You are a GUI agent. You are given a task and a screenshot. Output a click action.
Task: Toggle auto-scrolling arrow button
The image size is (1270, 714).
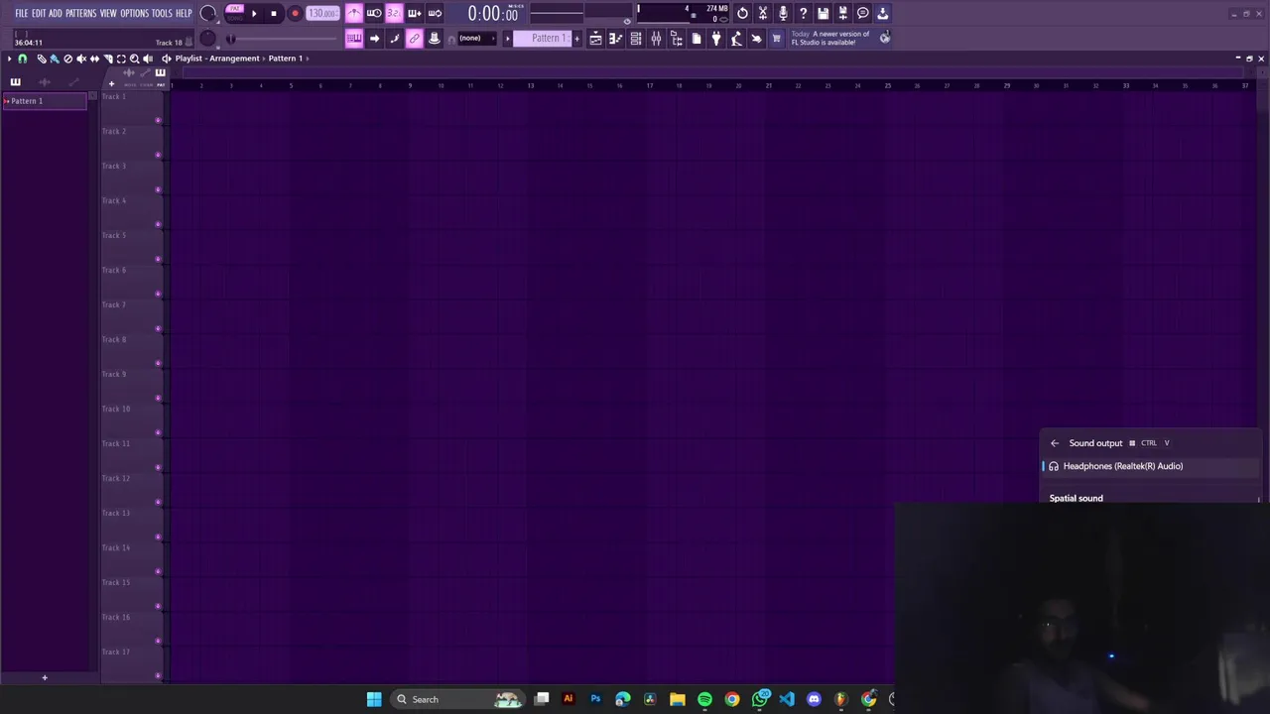[374, 38]
